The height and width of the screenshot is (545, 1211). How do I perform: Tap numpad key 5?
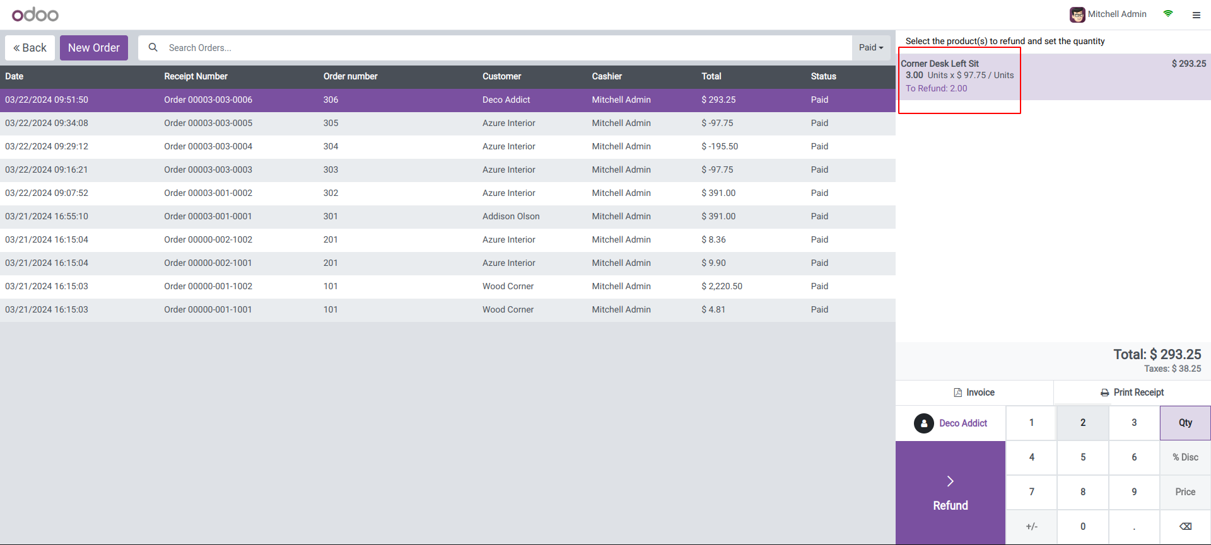coord(1083,457)
